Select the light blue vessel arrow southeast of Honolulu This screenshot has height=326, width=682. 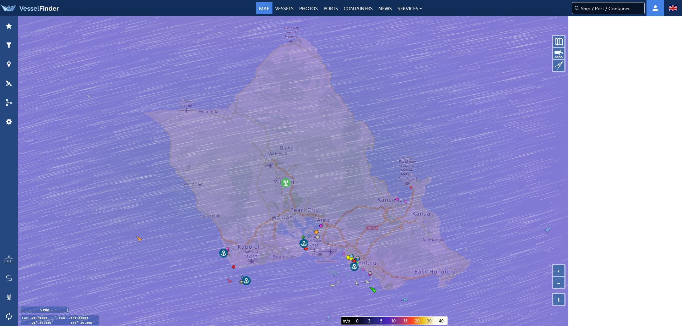405,299
